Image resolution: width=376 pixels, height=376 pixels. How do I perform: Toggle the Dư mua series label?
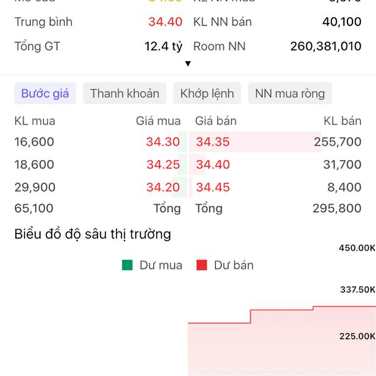[x=161, y=265]
